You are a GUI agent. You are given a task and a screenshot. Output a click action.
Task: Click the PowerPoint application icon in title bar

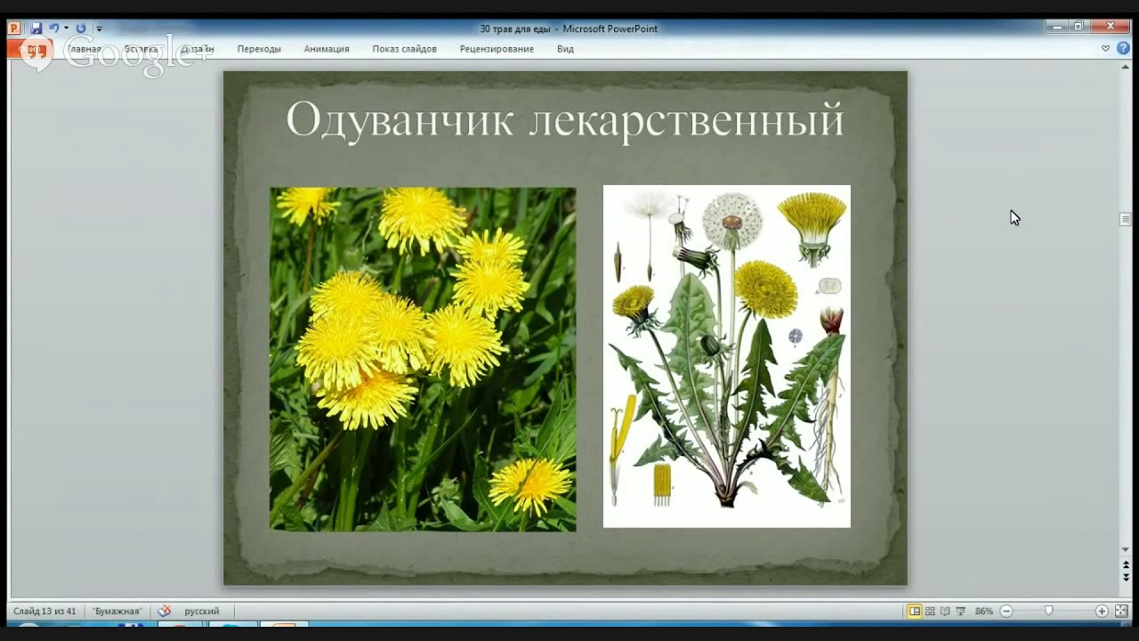pyautogui.click(x=14, y=28)
